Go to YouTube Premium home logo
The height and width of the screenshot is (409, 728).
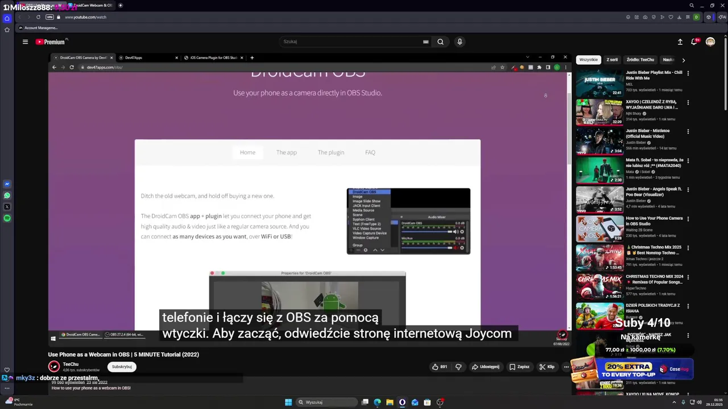(x=50, y=41)
